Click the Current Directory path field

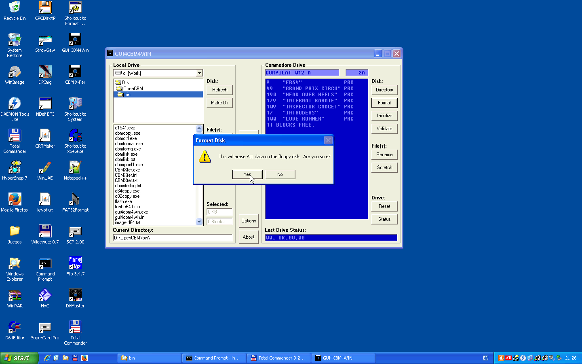tap(173, 238)
